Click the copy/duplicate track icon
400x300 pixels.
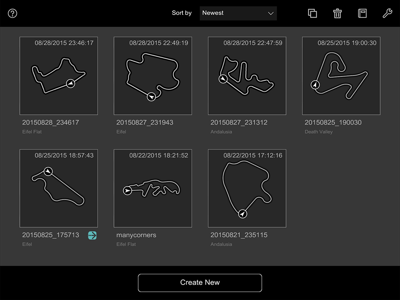click(x=312, y=13)
